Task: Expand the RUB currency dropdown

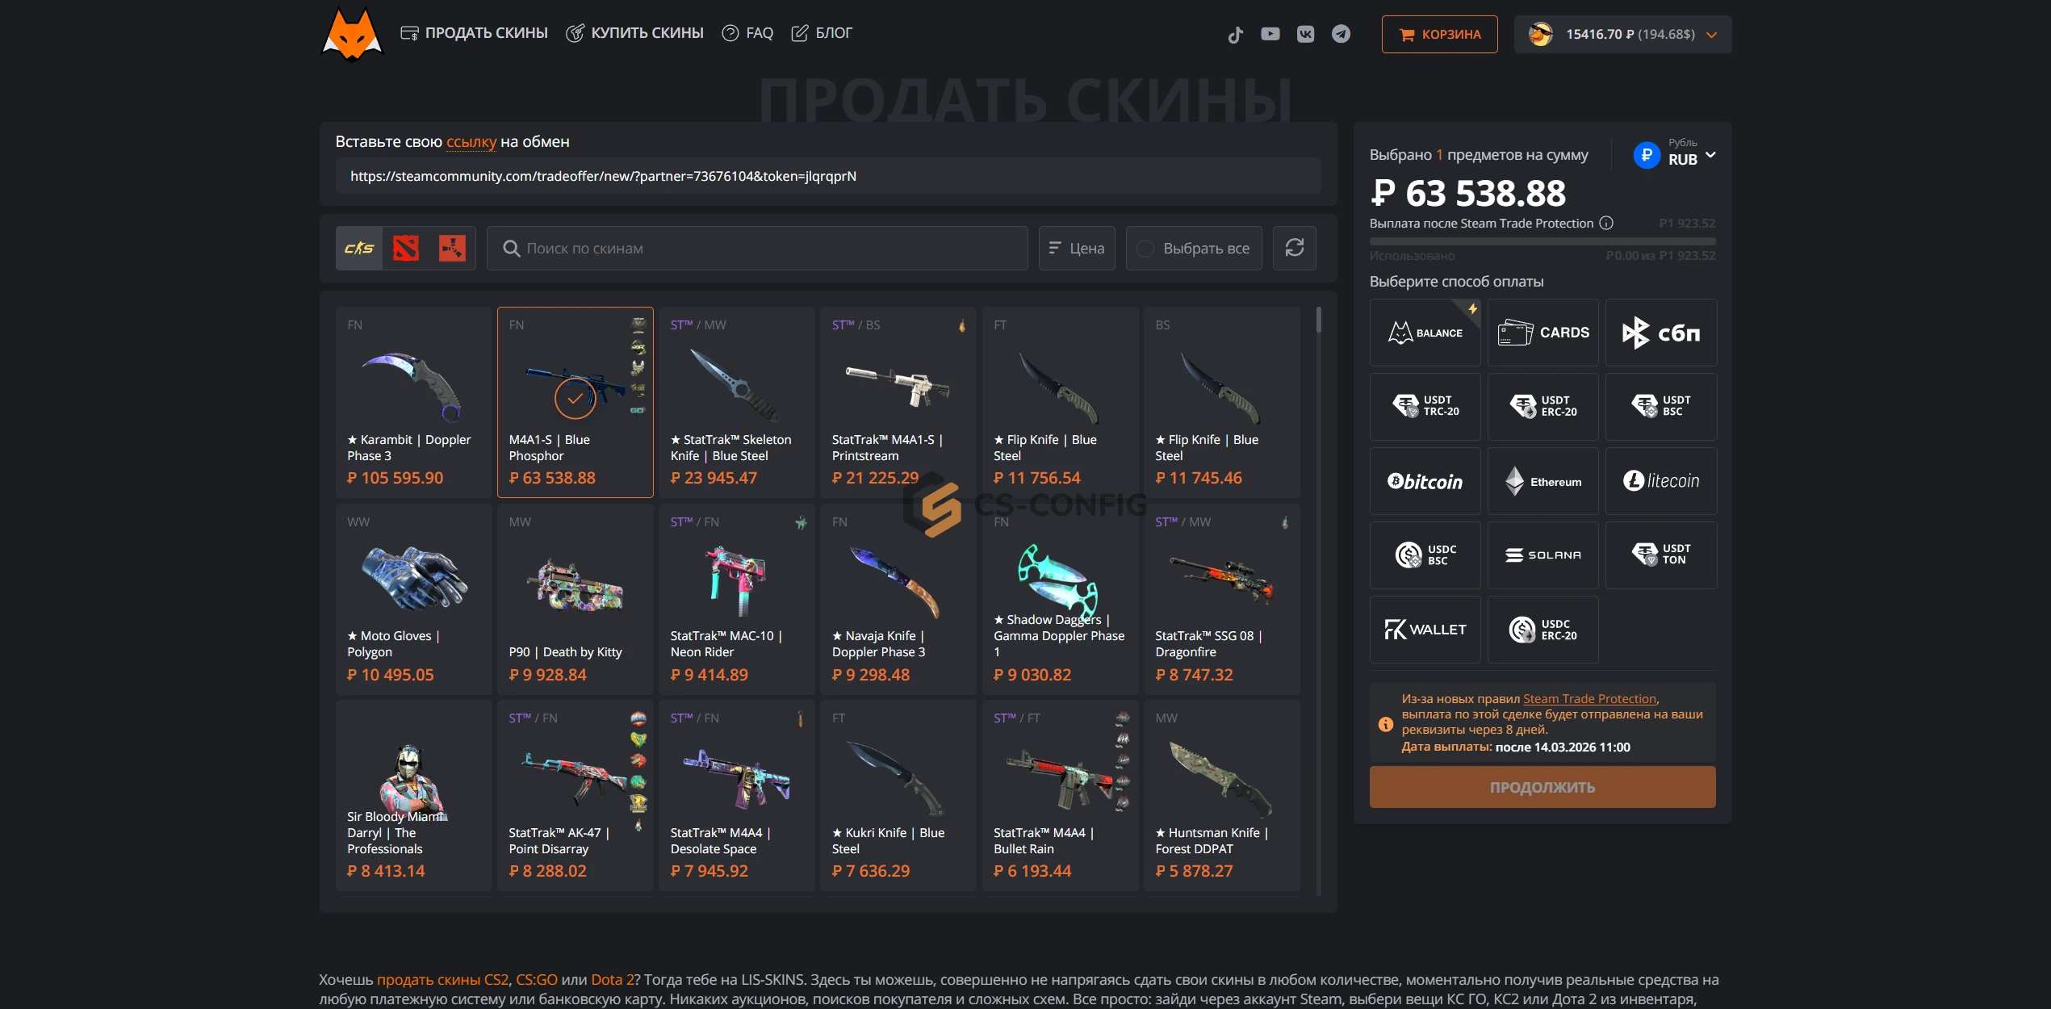Action: (1675, 153)
